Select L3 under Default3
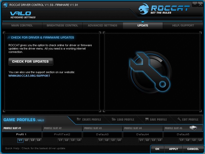 [x=113, y=140]
